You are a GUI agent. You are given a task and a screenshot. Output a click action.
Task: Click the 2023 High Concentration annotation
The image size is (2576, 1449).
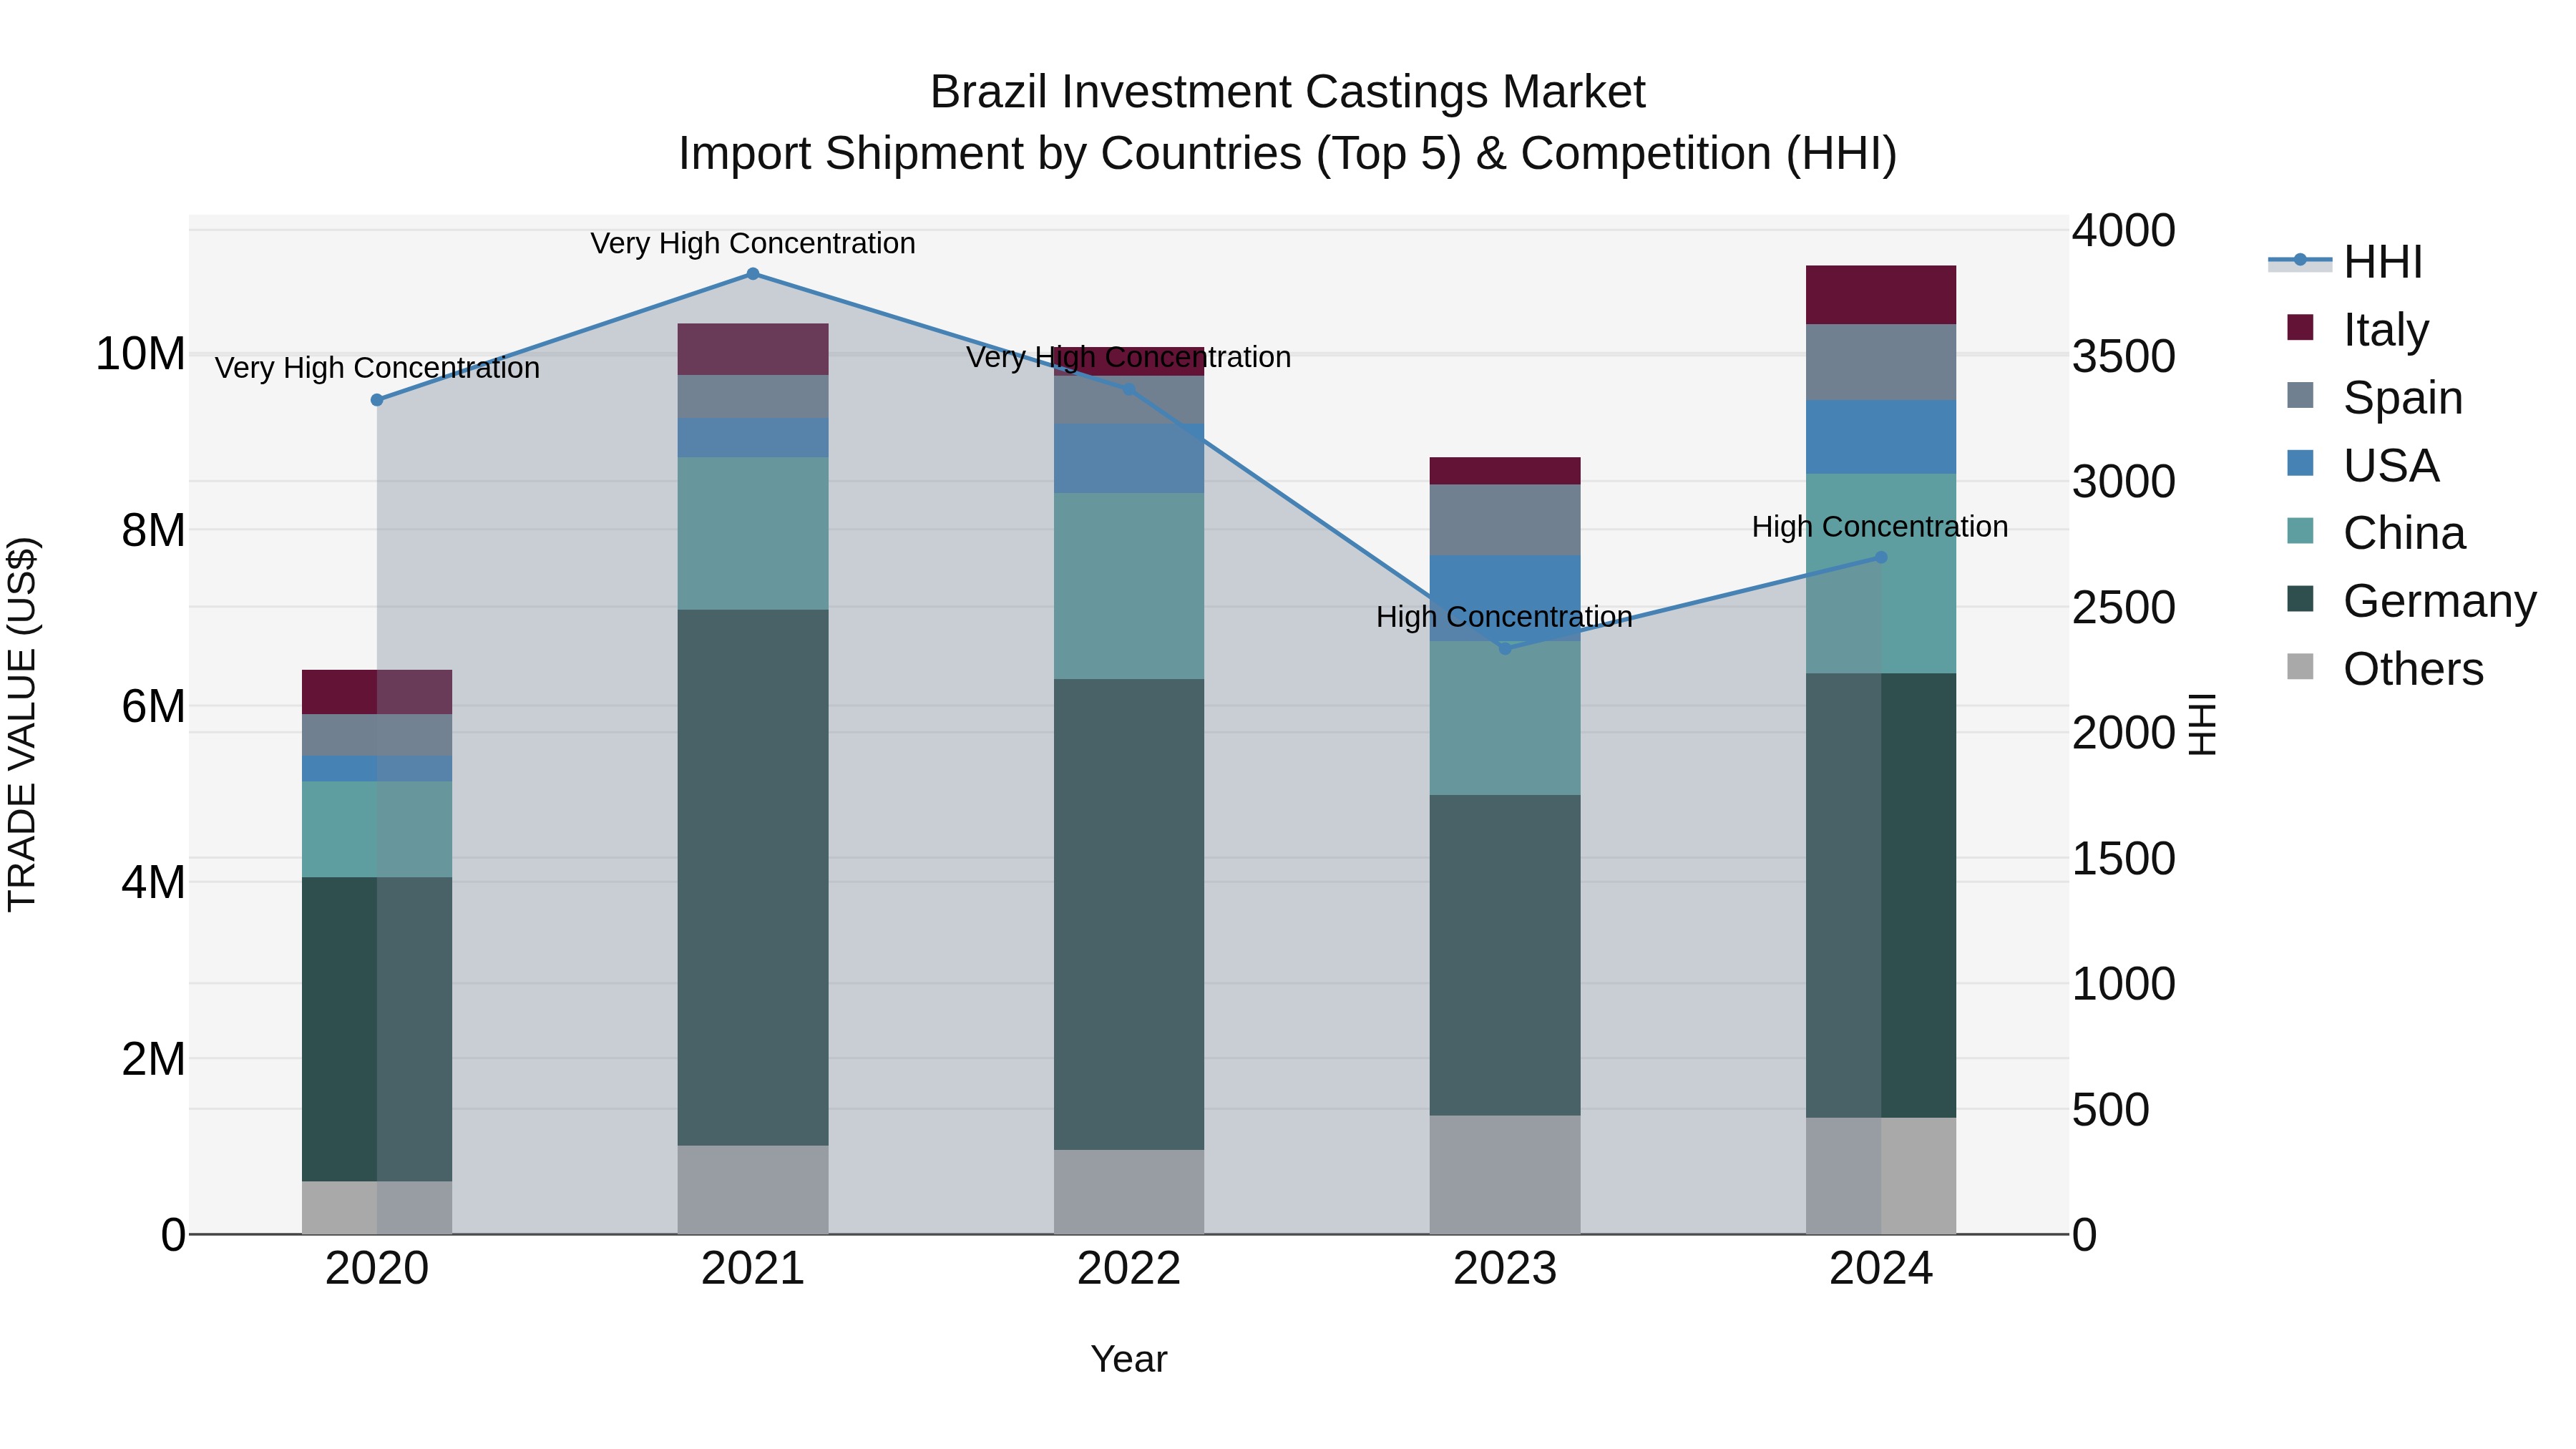tap(1505, 617)
